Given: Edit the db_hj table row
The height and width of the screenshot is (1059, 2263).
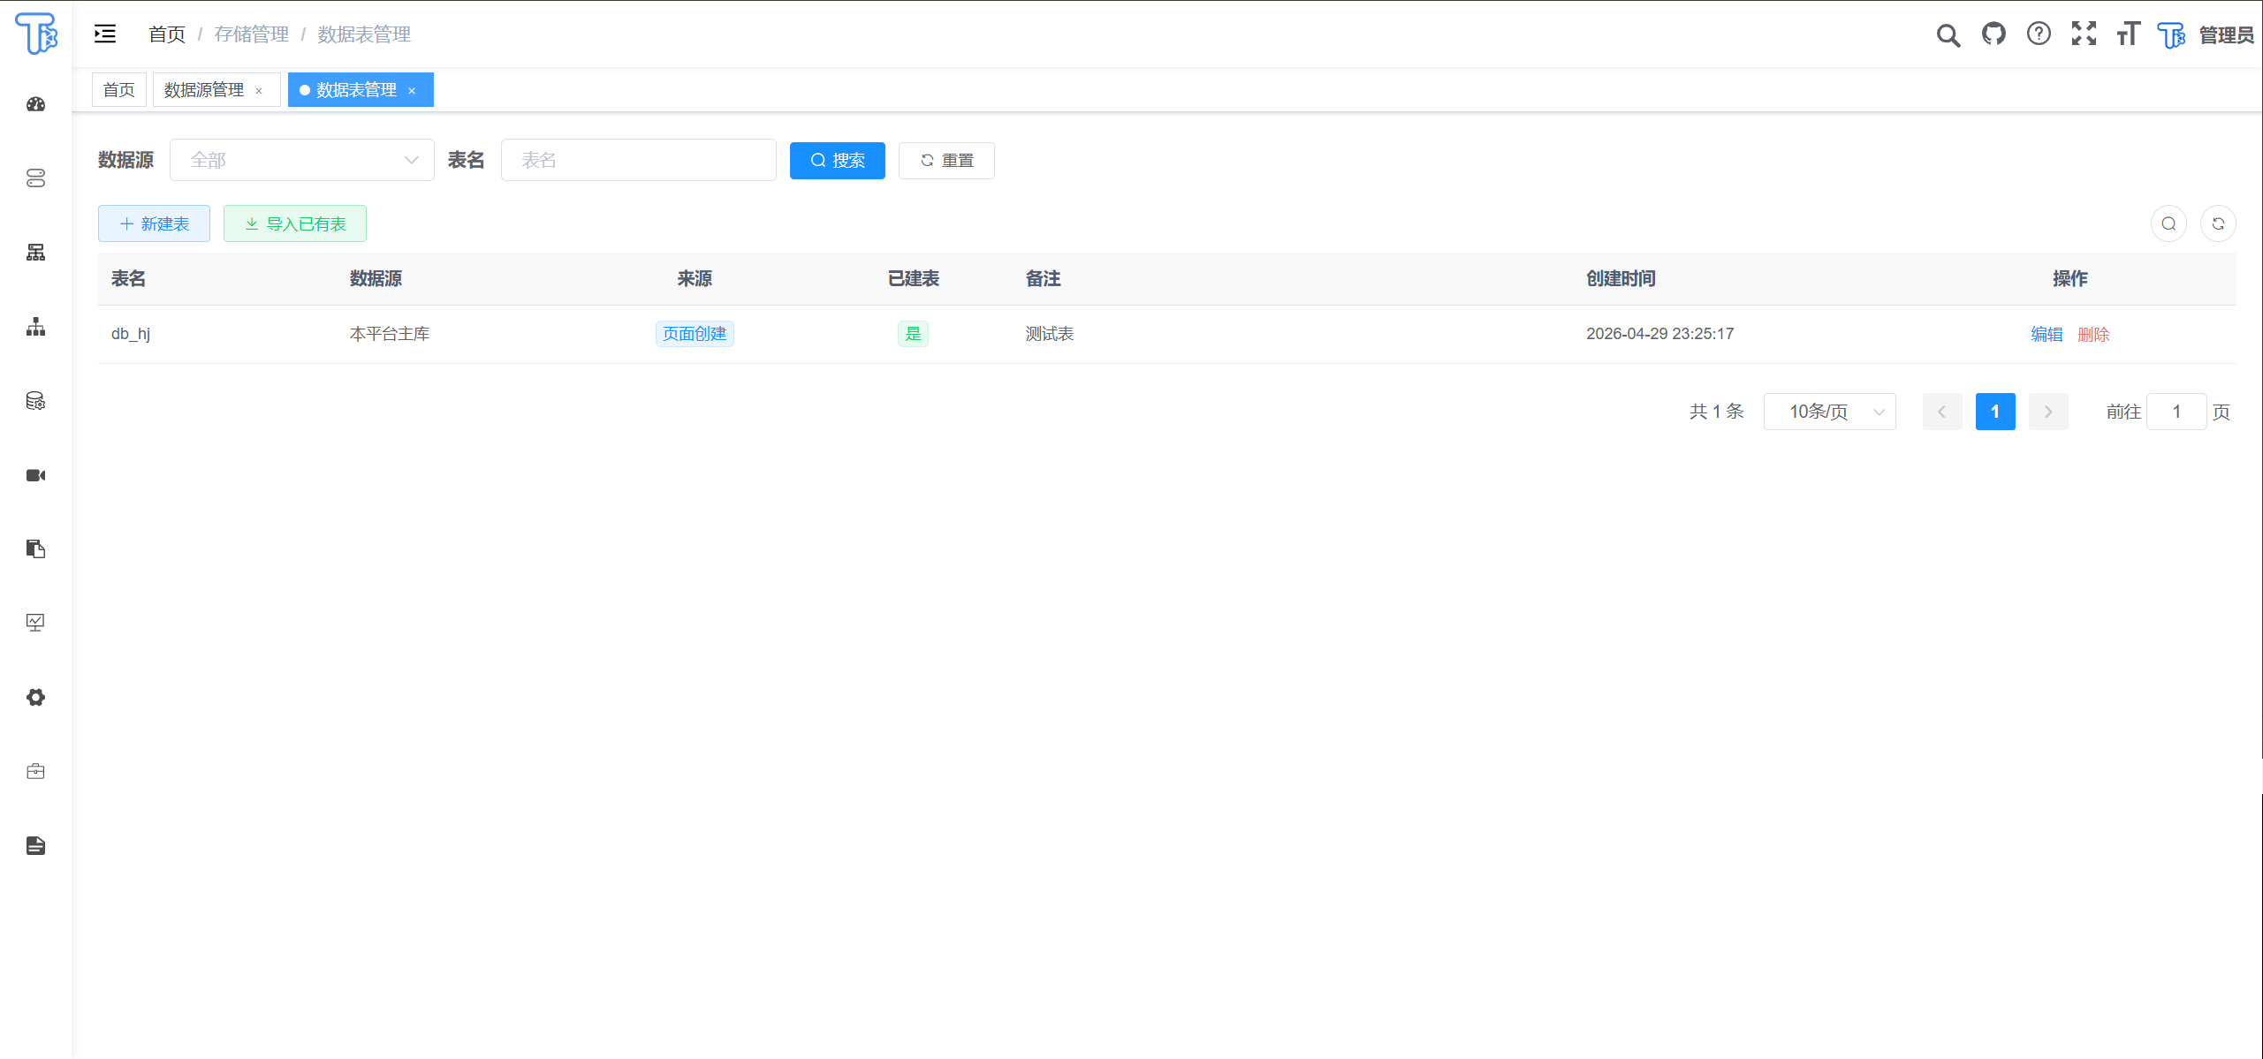Looking at the screenshot, I should click(x=2047, y=334).
